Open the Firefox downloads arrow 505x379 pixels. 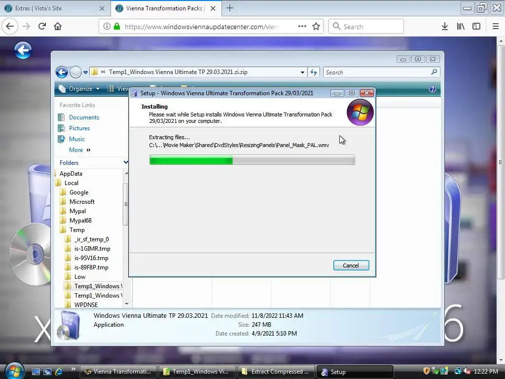coord(445,27)
